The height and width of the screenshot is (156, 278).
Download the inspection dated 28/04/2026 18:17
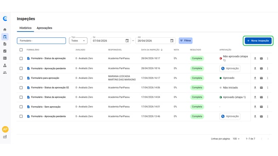pyautogui.click(x=255, y=58)
